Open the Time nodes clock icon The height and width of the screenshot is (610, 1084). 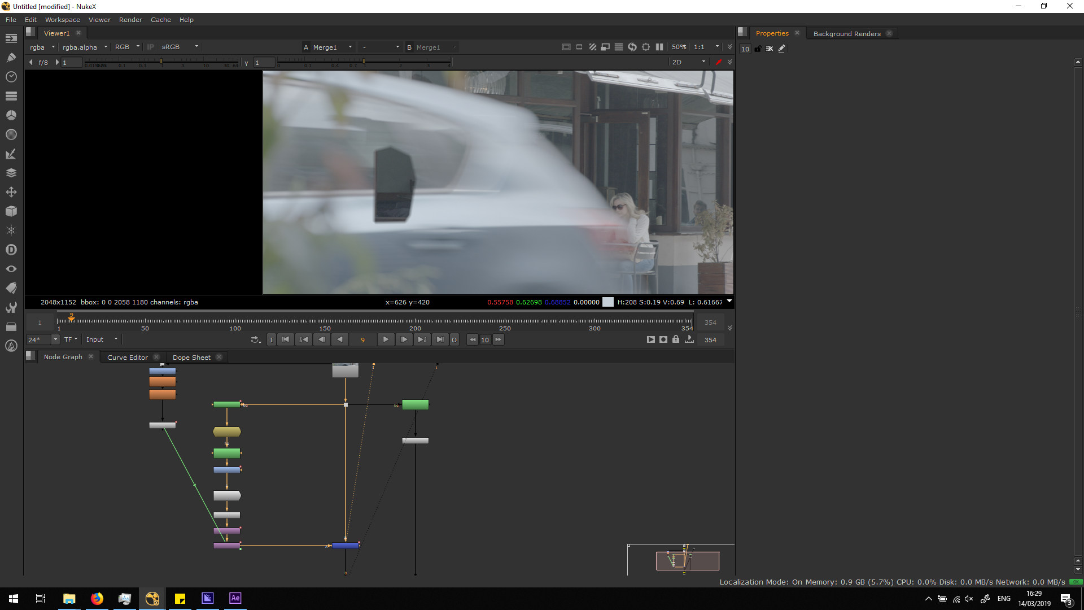[11, 76]
